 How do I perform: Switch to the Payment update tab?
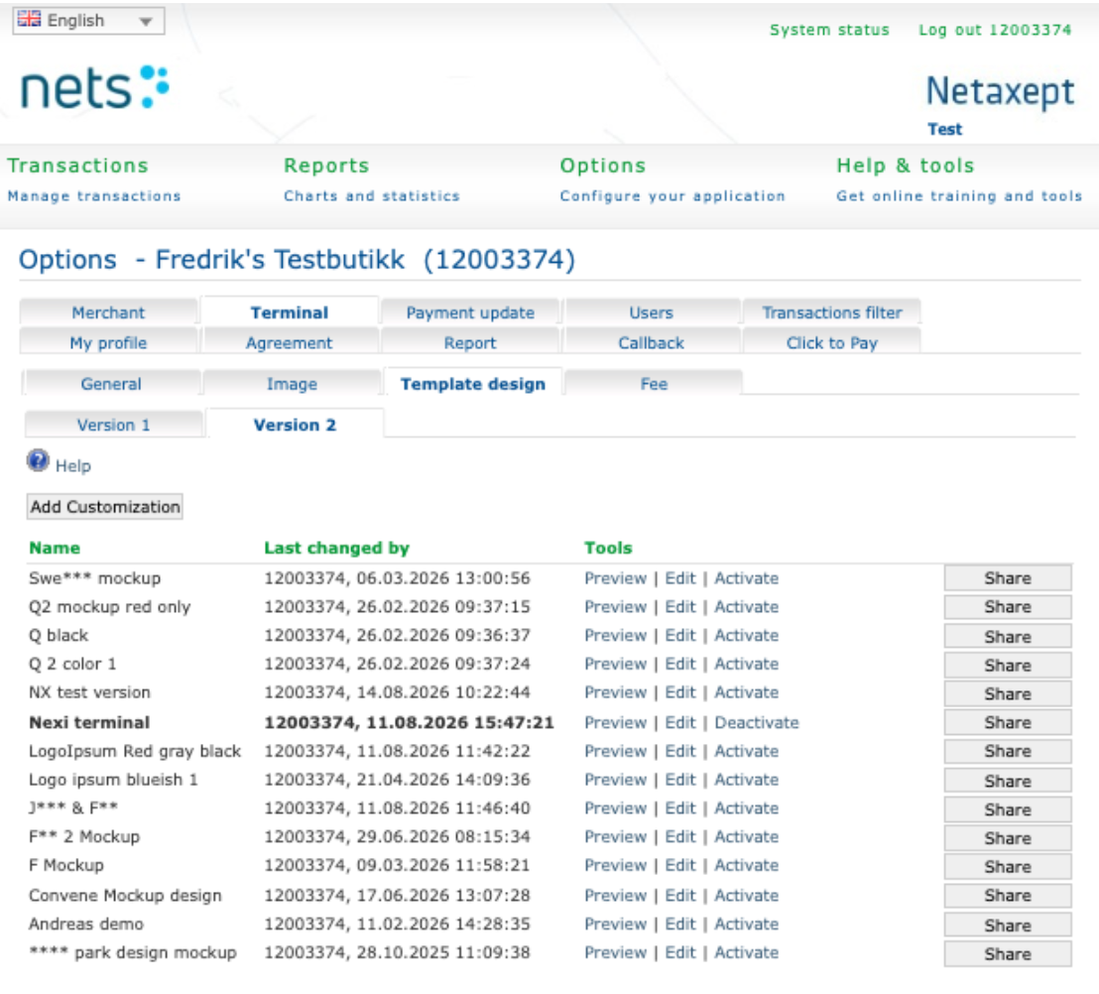click(x=470, y=312)
